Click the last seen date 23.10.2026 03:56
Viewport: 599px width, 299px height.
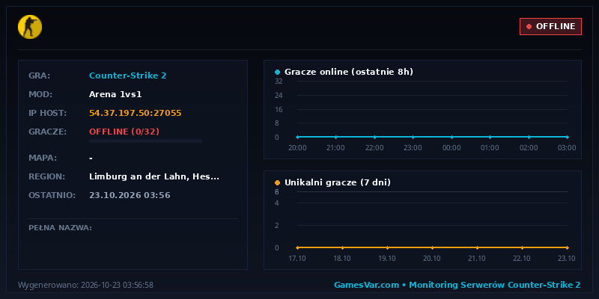130,195
